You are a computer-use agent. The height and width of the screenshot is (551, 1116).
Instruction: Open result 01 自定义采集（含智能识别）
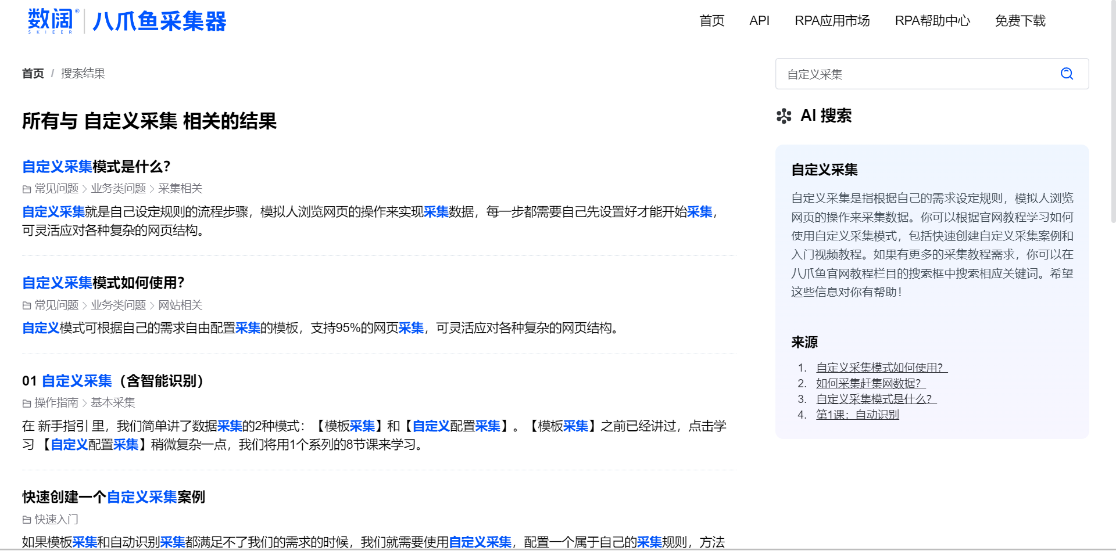[116, 381]
